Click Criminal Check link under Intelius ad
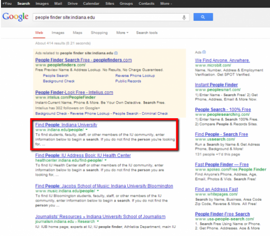The image size is (270, 236). [x=154, y=114]
